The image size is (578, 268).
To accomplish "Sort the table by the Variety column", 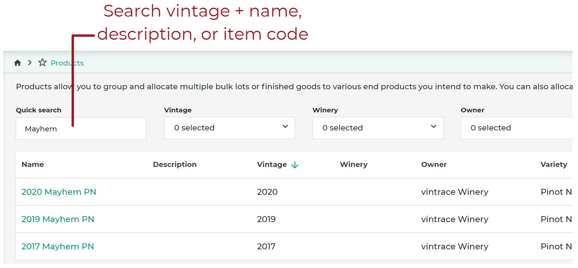I will pos(553,165).
